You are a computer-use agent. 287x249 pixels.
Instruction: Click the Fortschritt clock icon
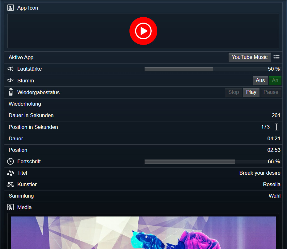tap(11, 161)
